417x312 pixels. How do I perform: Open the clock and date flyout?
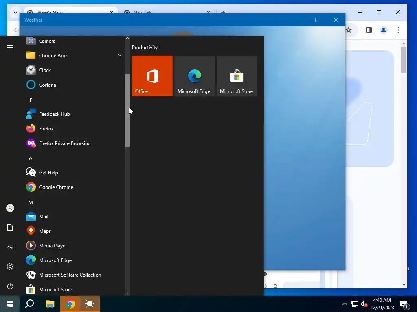click(x=382, y=304)
